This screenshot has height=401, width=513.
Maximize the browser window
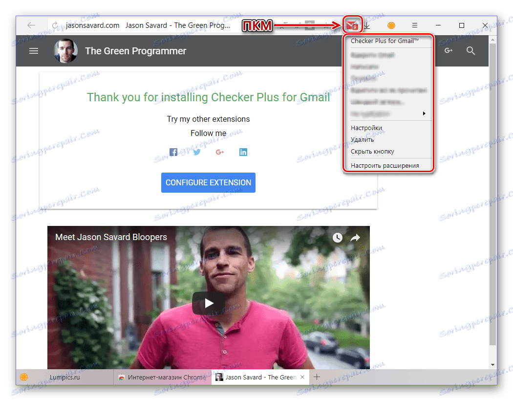coord(462,25)
